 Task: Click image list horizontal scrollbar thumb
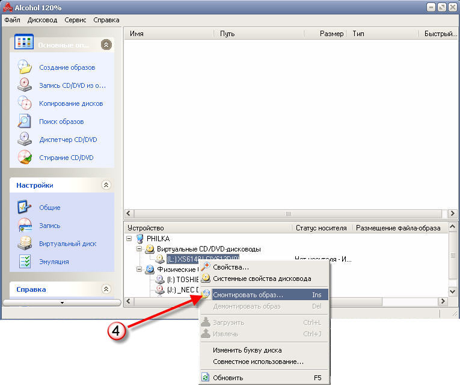pyautogui.click(x=288, y=214)
